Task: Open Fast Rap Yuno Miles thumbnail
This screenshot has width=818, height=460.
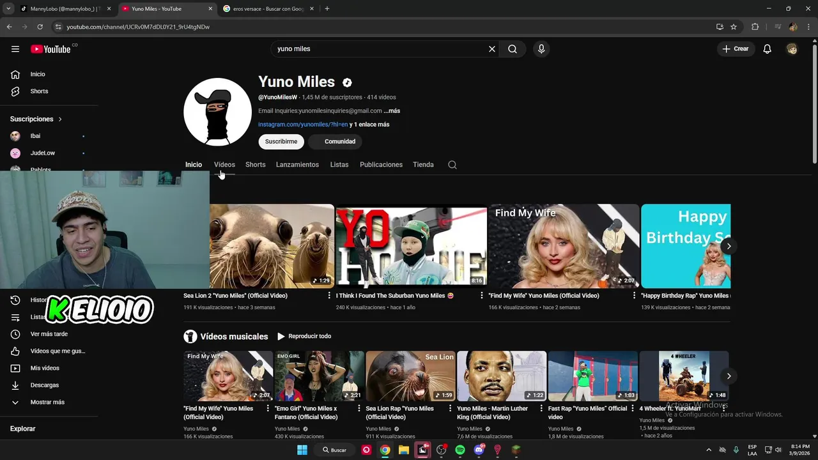Action: coord(593,376)
